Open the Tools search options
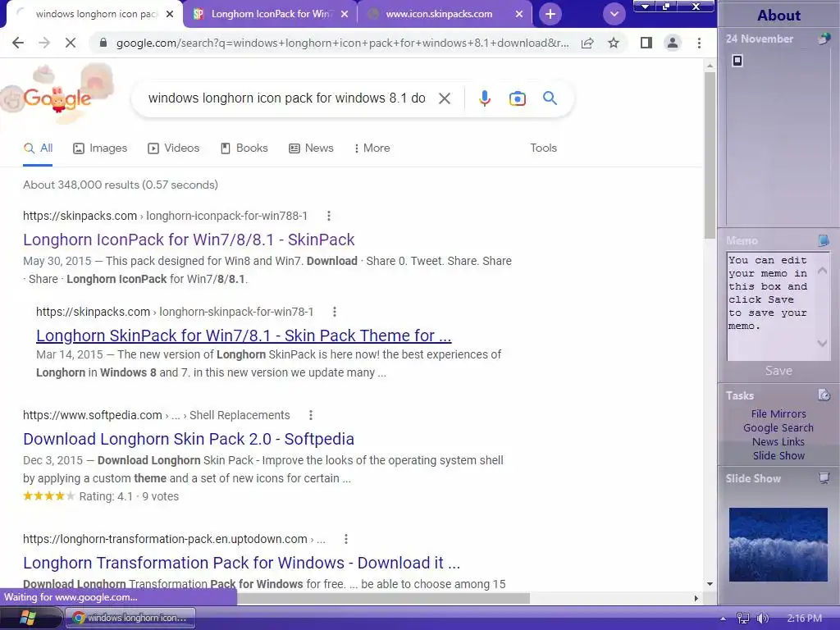840x630 pixels. pos(543,148)
